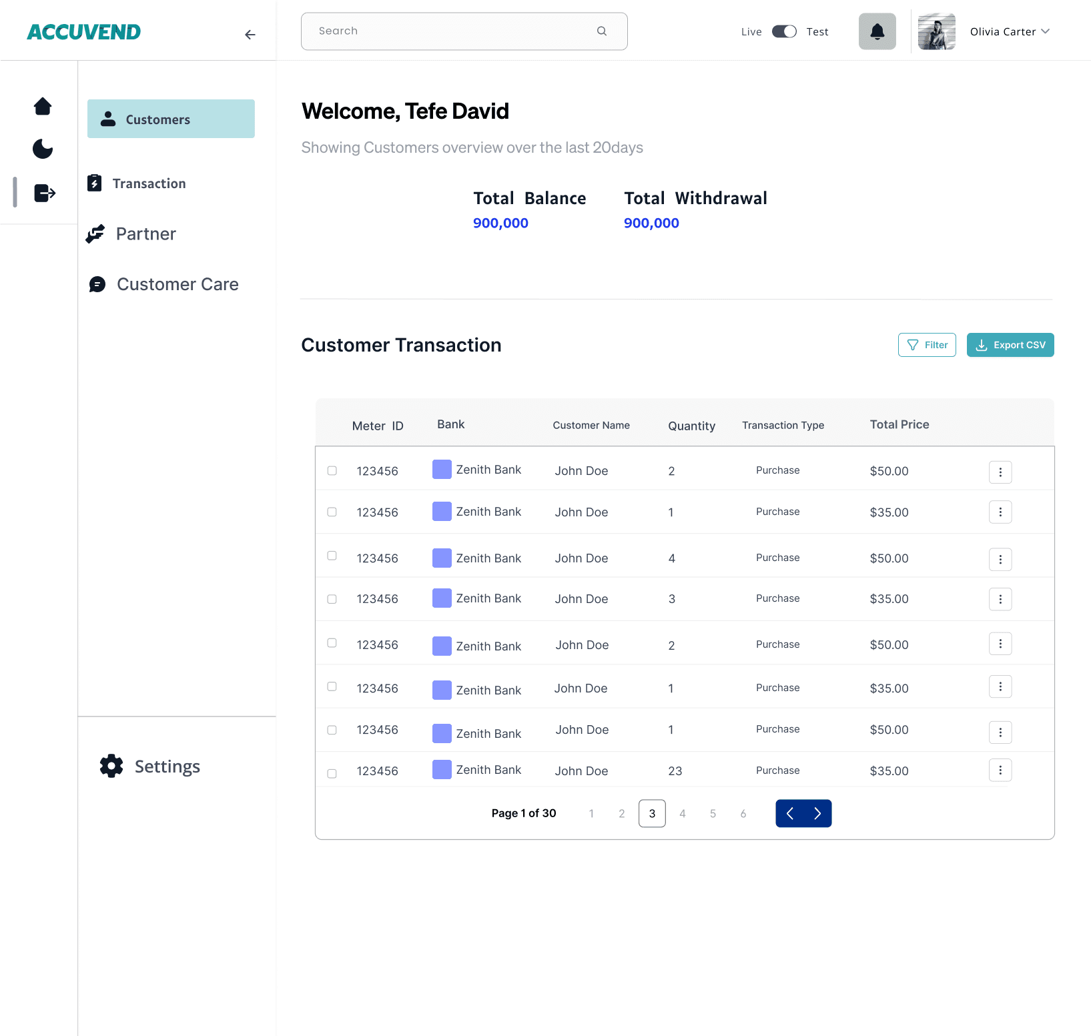The width and height of the screenshot is (1091, 1036).
Task: Go to next page arrow
Action: click(x=818, y=813)
